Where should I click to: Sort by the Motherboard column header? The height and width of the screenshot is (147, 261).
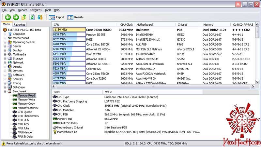(x=155, y=25)
